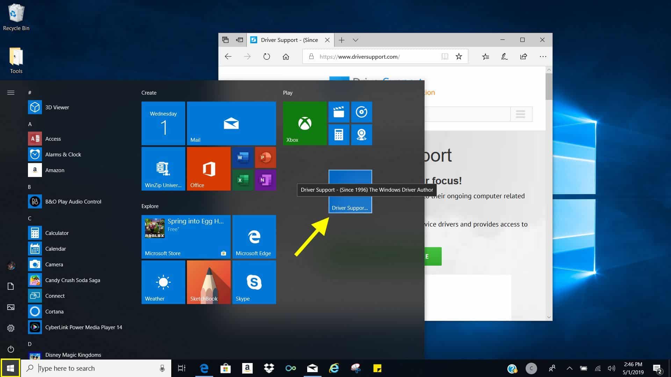Image resolution: width=671 pixels, height=377 pixels.
Task: Collapse the jump list via the tab dropdown arrow
Action: coord(355,40)
